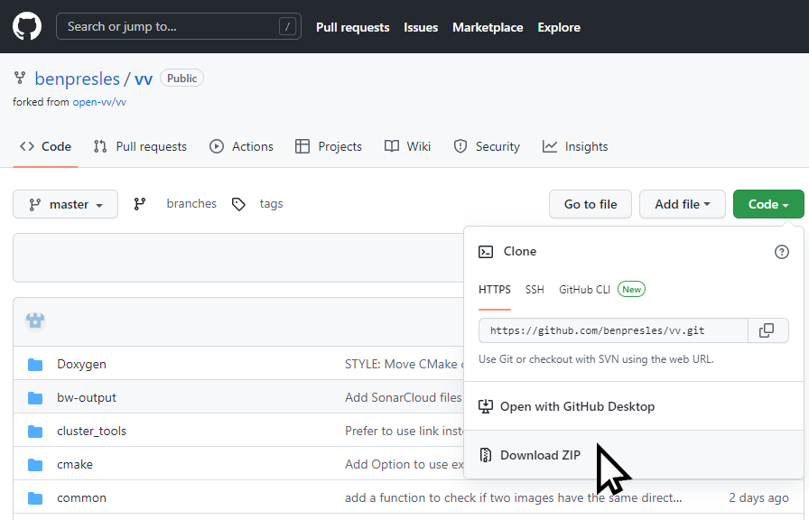Open the 'Add SonarCloud files' commit message
This screenshot has height=520, width=809.
pos(404,398)
